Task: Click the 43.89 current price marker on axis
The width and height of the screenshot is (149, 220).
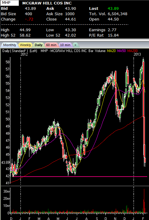Action: [x=5, y=163]
